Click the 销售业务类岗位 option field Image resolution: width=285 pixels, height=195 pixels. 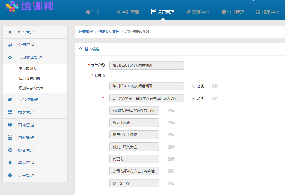tap(134, 135)
